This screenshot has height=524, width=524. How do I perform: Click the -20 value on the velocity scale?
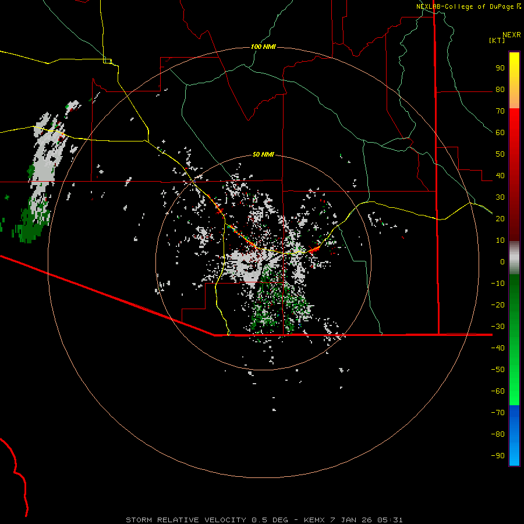(498, 305)
